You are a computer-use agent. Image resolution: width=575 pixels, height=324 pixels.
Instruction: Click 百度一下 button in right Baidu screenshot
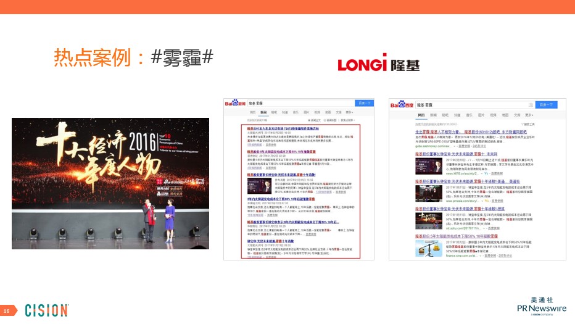[x=547, y=105]
